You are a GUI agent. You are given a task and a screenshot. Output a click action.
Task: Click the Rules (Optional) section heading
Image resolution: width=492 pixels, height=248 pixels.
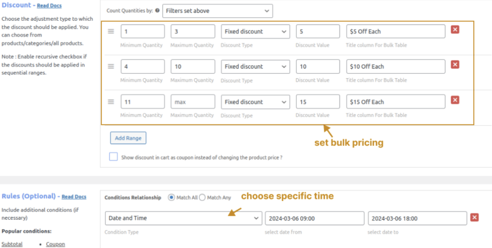(x=29, y=196)
